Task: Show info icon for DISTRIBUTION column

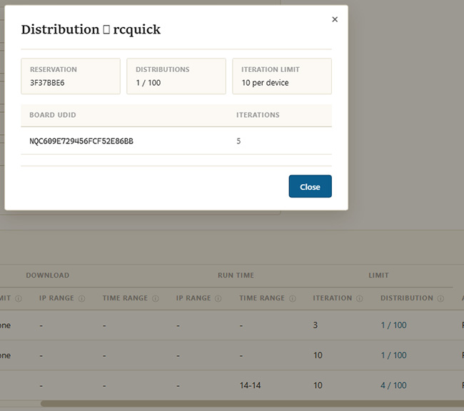Action: coord(440,298)
